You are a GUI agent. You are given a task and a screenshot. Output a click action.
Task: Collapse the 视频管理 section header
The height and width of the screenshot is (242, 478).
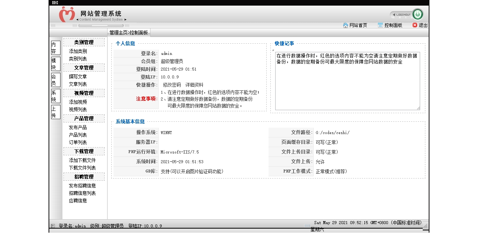[84, 93]
